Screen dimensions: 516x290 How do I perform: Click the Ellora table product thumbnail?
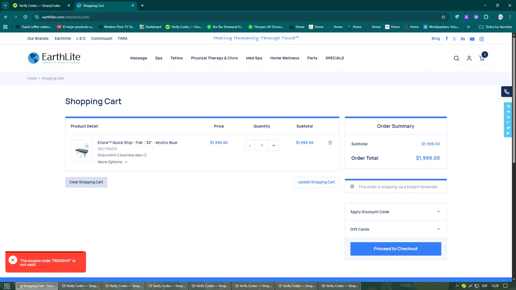82,150
